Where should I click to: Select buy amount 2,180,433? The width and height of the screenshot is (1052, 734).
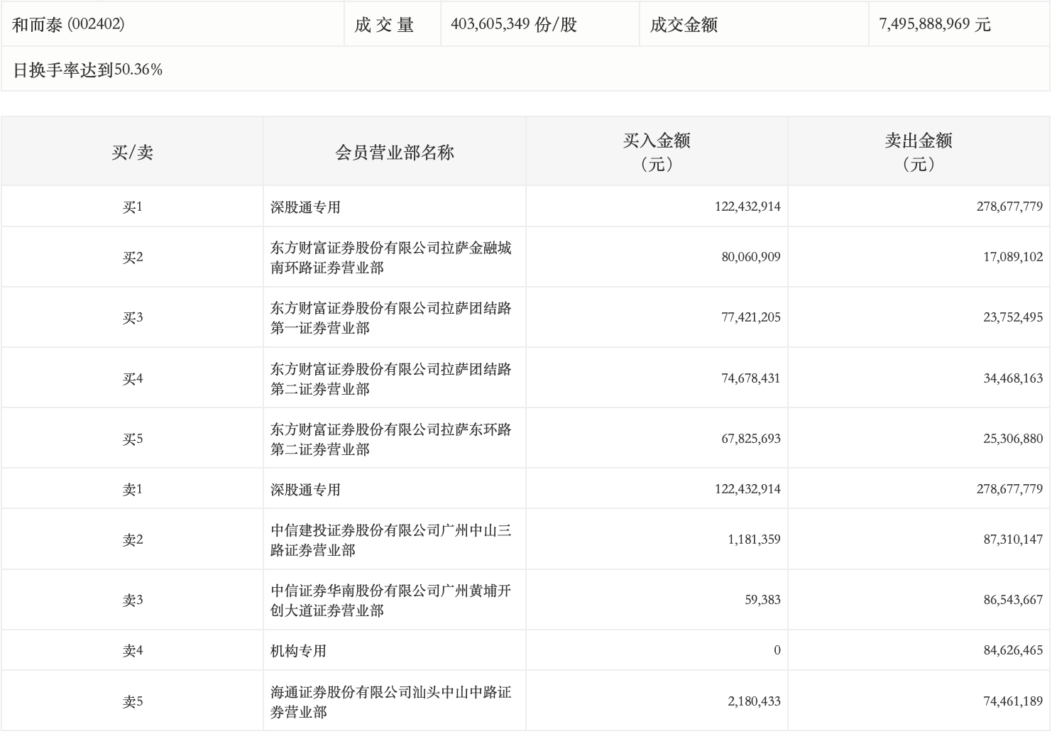(754, 702)
